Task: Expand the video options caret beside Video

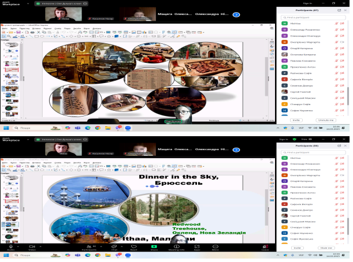Action: pyautogui.click(x=40, y=246)
